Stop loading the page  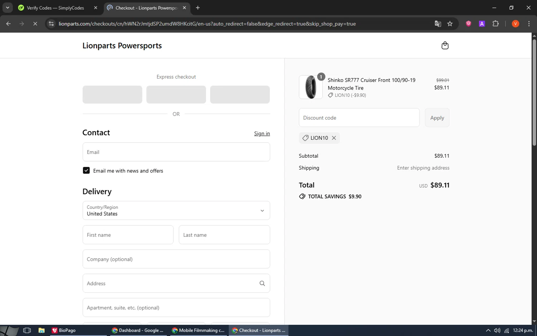click(35, 24)
